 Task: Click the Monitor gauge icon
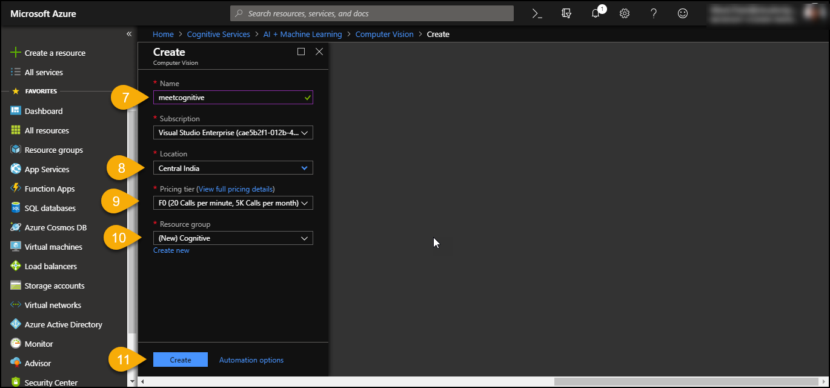point(16,344)
